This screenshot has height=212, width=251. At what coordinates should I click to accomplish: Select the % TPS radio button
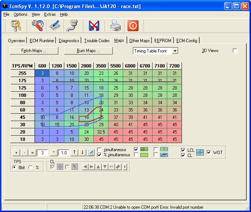point(31,167)
